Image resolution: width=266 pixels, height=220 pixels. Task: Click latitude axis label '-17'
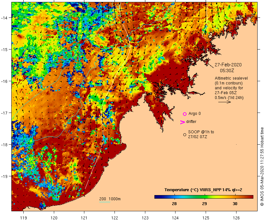coord(4,113)
